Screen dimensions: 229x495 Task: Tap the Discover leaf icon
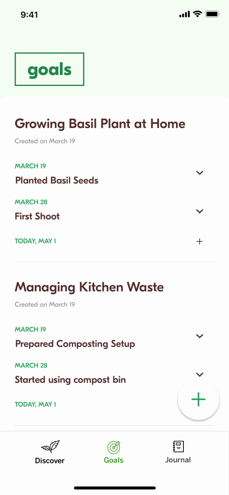click(x=50, y=447)
